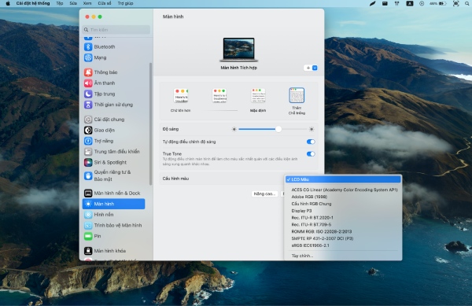472x306 pixels.
Task: Open the Sửa menu
Action: click(x=73, y=4)
